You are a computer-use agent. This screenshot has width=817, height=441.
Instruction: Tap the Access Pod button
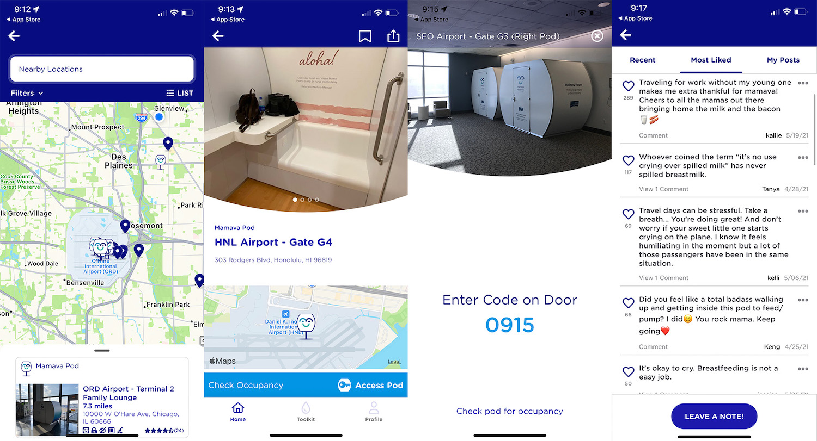click(x=371, y=385)
